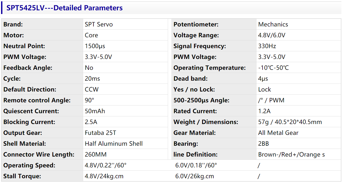Image resolution: width=343 pixels, height=183 pixels.
Task: Click the SPT5425LV Detailed Parameters heading
Action: coord(65,8)
